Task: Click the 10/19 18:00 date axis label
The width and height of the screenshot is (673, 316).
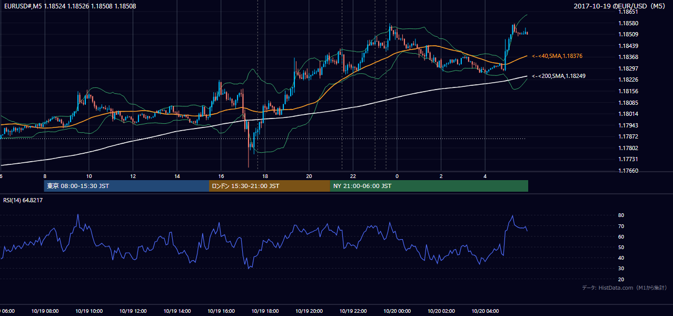Action: tap(265, 311)
